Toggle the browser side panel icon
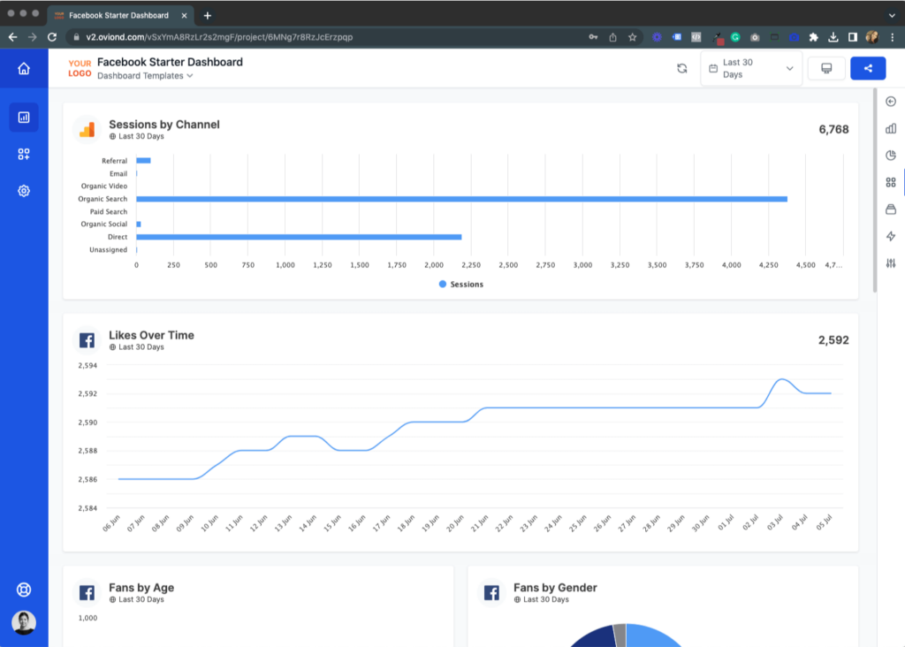The width and height of the screenshot is (905, 647). pyautogui.click(x=853, y=37)
